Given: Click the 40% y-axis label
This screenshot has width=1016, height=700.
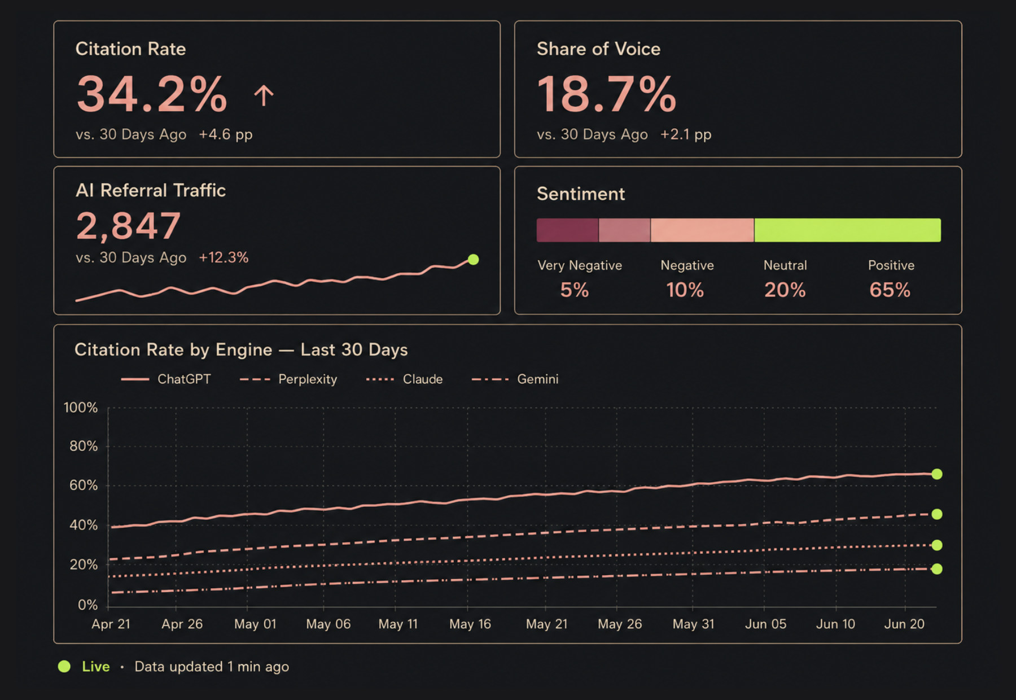Looking at the screenshot, I should [84, 526].
